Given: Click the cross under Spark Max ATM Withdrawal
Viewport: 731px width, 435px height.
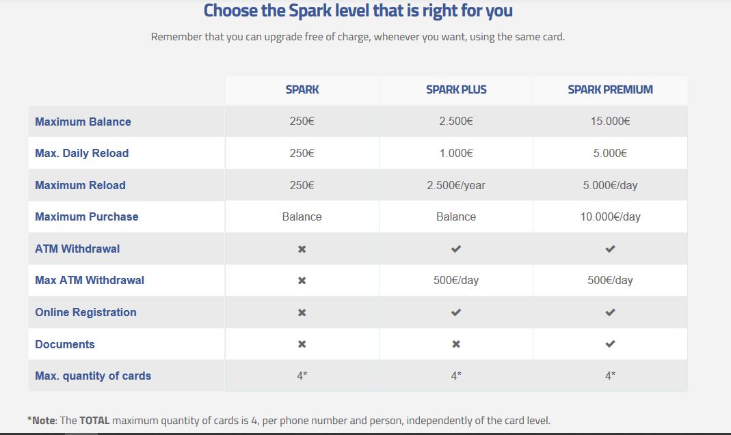Looking at the screenshot, I should 302,281.
